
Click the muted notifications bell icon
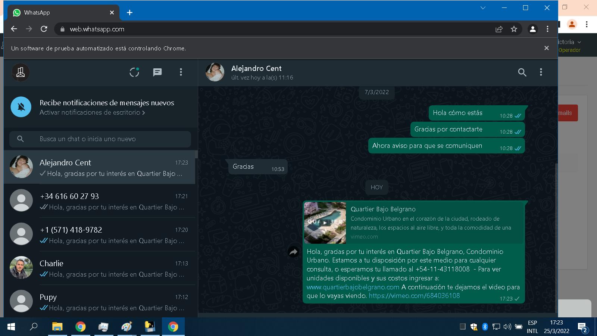coord(21,107)
